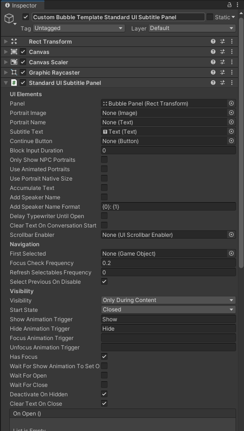Enable Accumulate Text checkbox
Viewport: 244px width, 431px height.
coord(104,188)
